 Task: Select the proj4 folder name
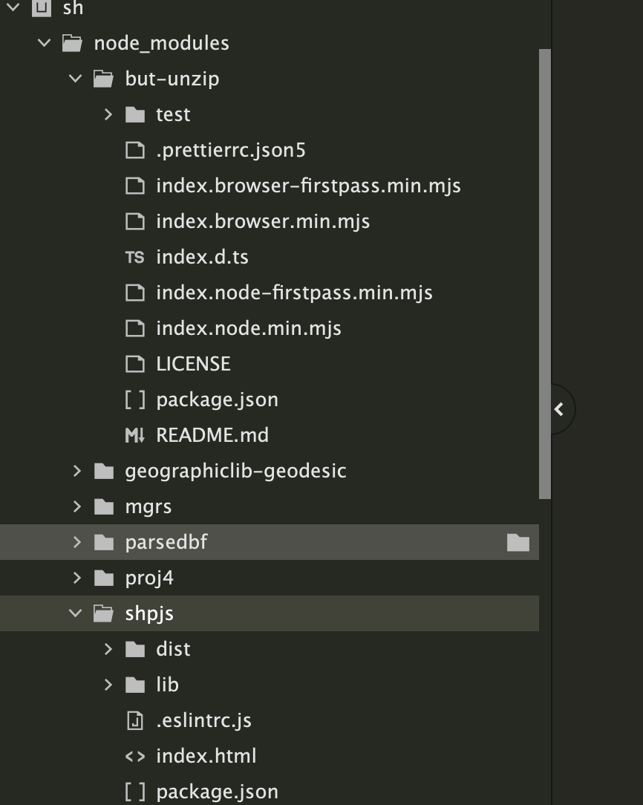(149, 579)
